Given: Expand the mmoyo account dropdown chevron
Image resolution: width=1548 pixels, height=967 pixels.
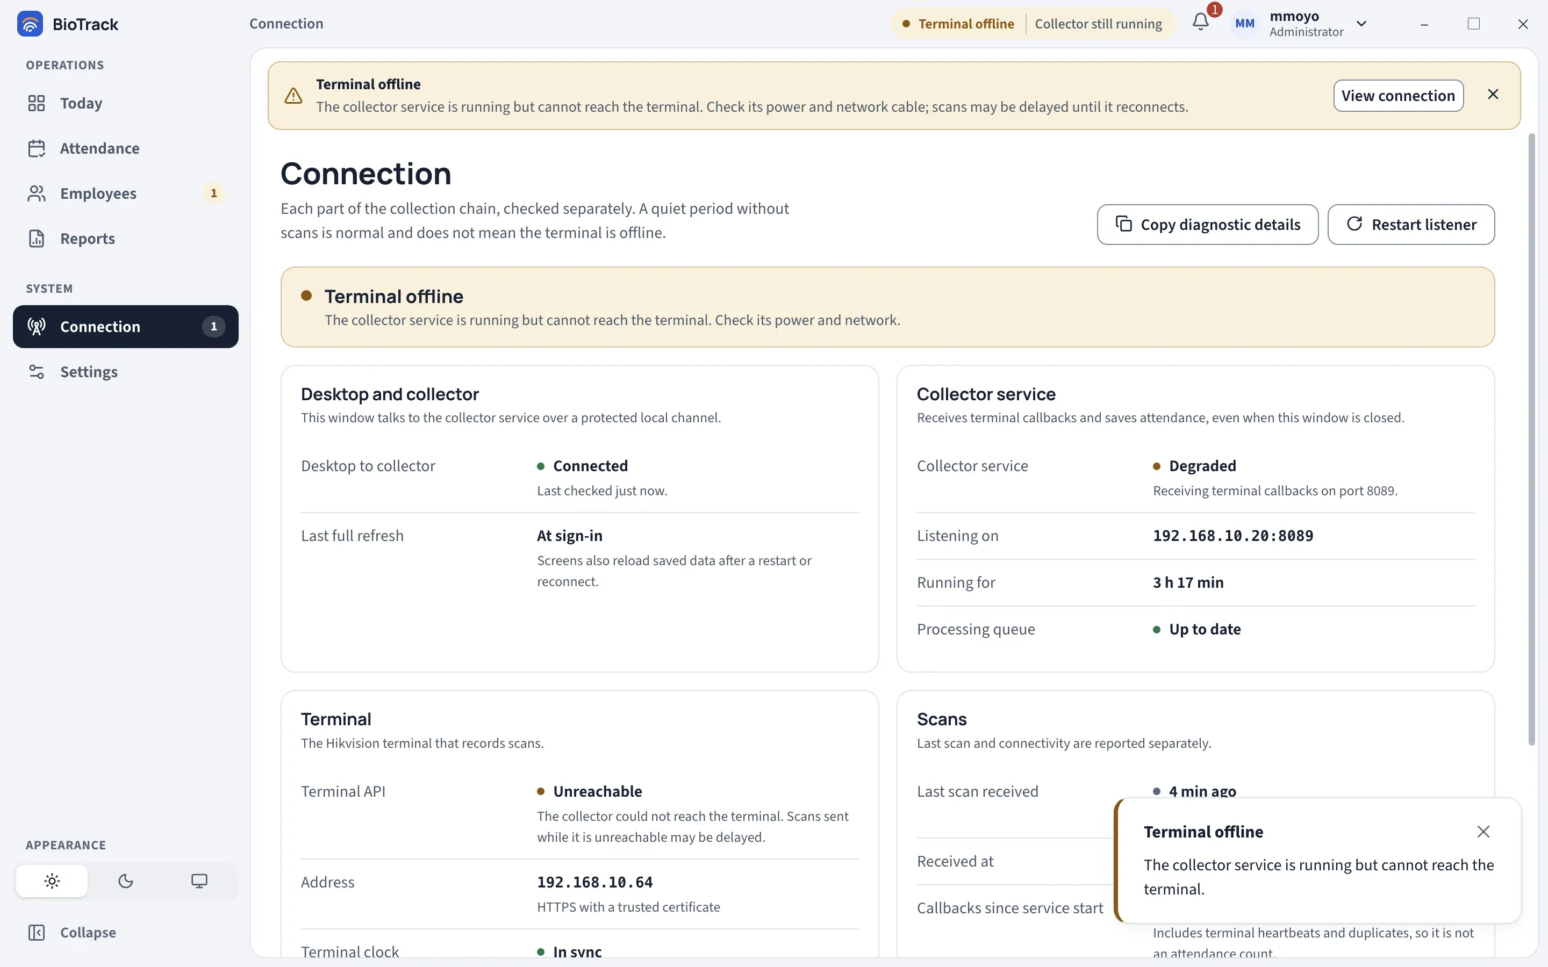Looking at the screenshot, I should coord(1361,24).
